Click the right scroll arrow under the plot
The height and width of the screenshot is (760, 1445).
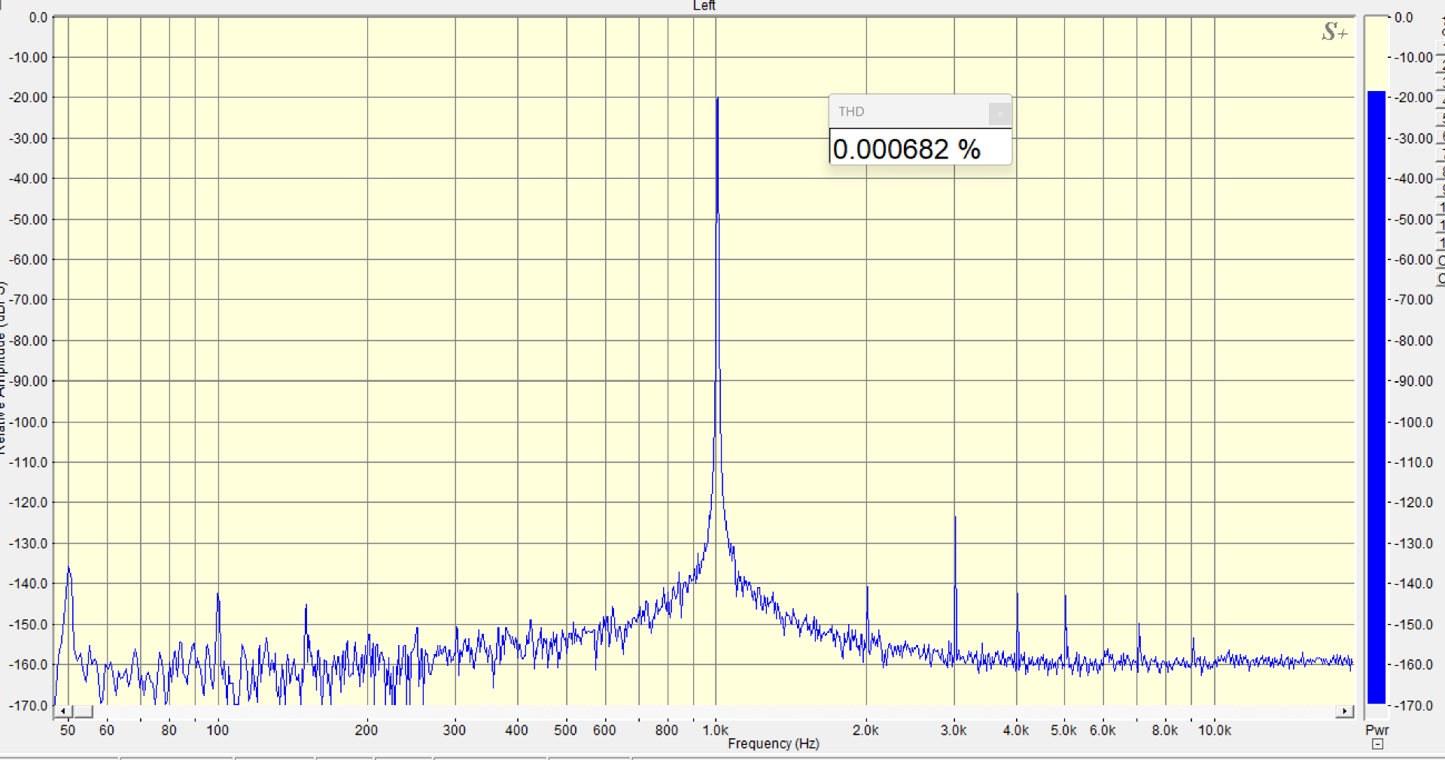[x=1344, y=711]
